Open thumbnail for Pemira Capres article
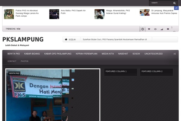The height and width of the screenshot is (121, 181). (x=145, y=12)
